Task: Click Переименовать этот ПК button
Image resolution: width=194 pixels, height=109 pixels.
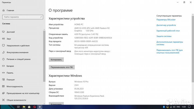Action: [x=62, y=67]
